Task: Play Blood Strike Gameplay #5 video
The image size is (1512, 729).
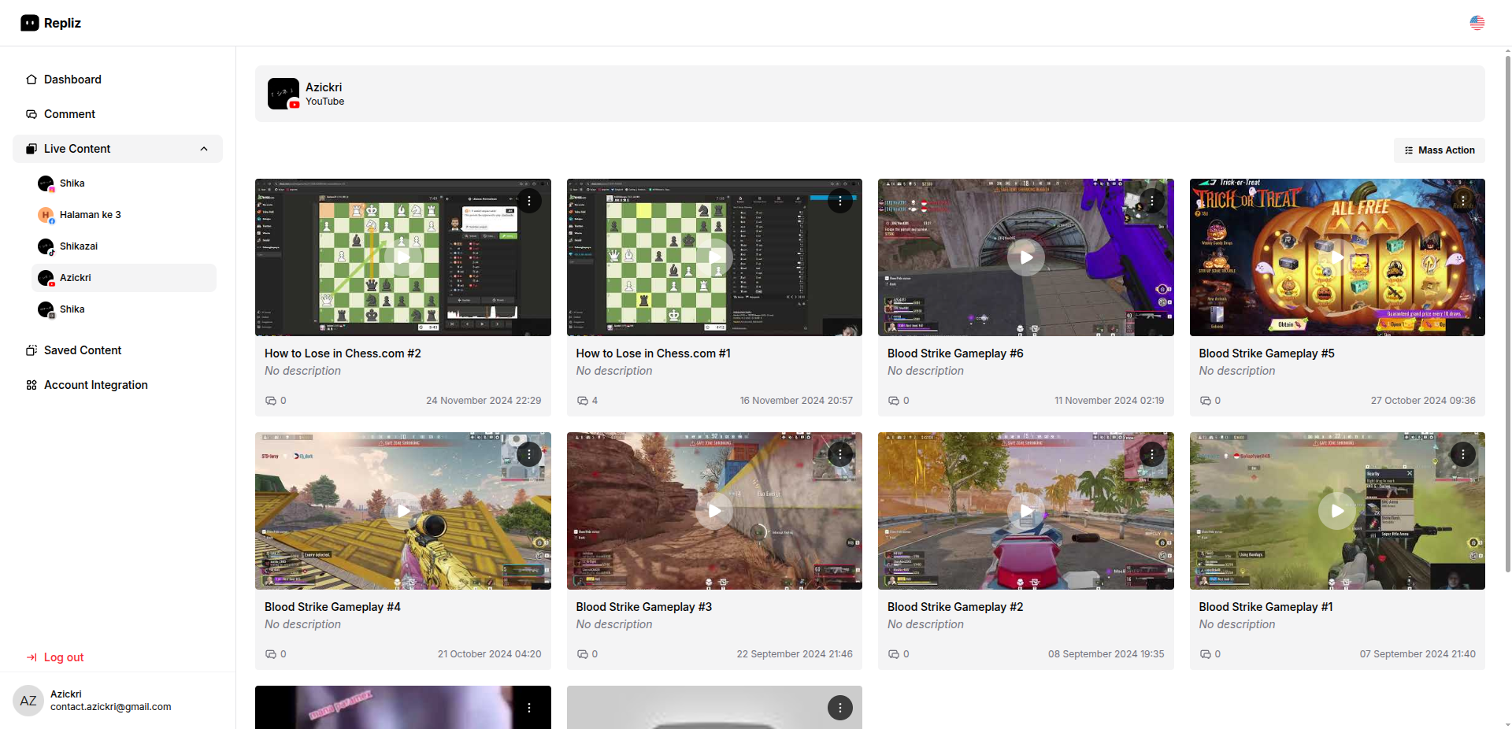Action: pos(1337,257)
